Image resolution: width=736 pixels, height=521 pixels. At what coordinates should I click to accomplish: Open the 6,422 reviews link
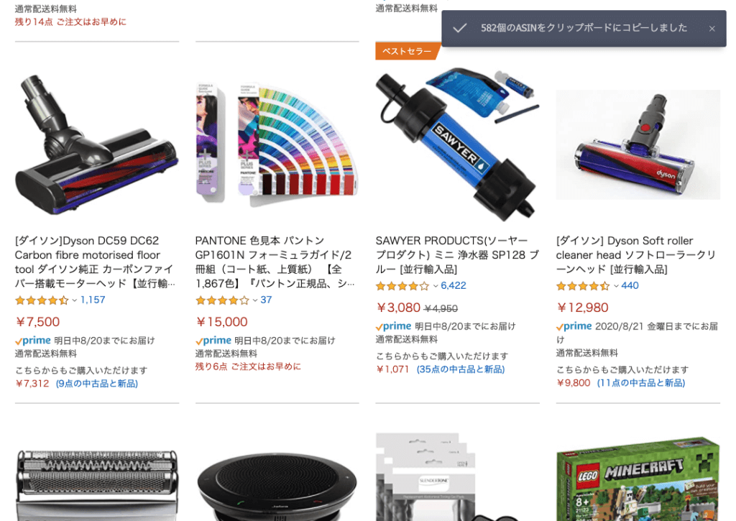tap(454, 285)
